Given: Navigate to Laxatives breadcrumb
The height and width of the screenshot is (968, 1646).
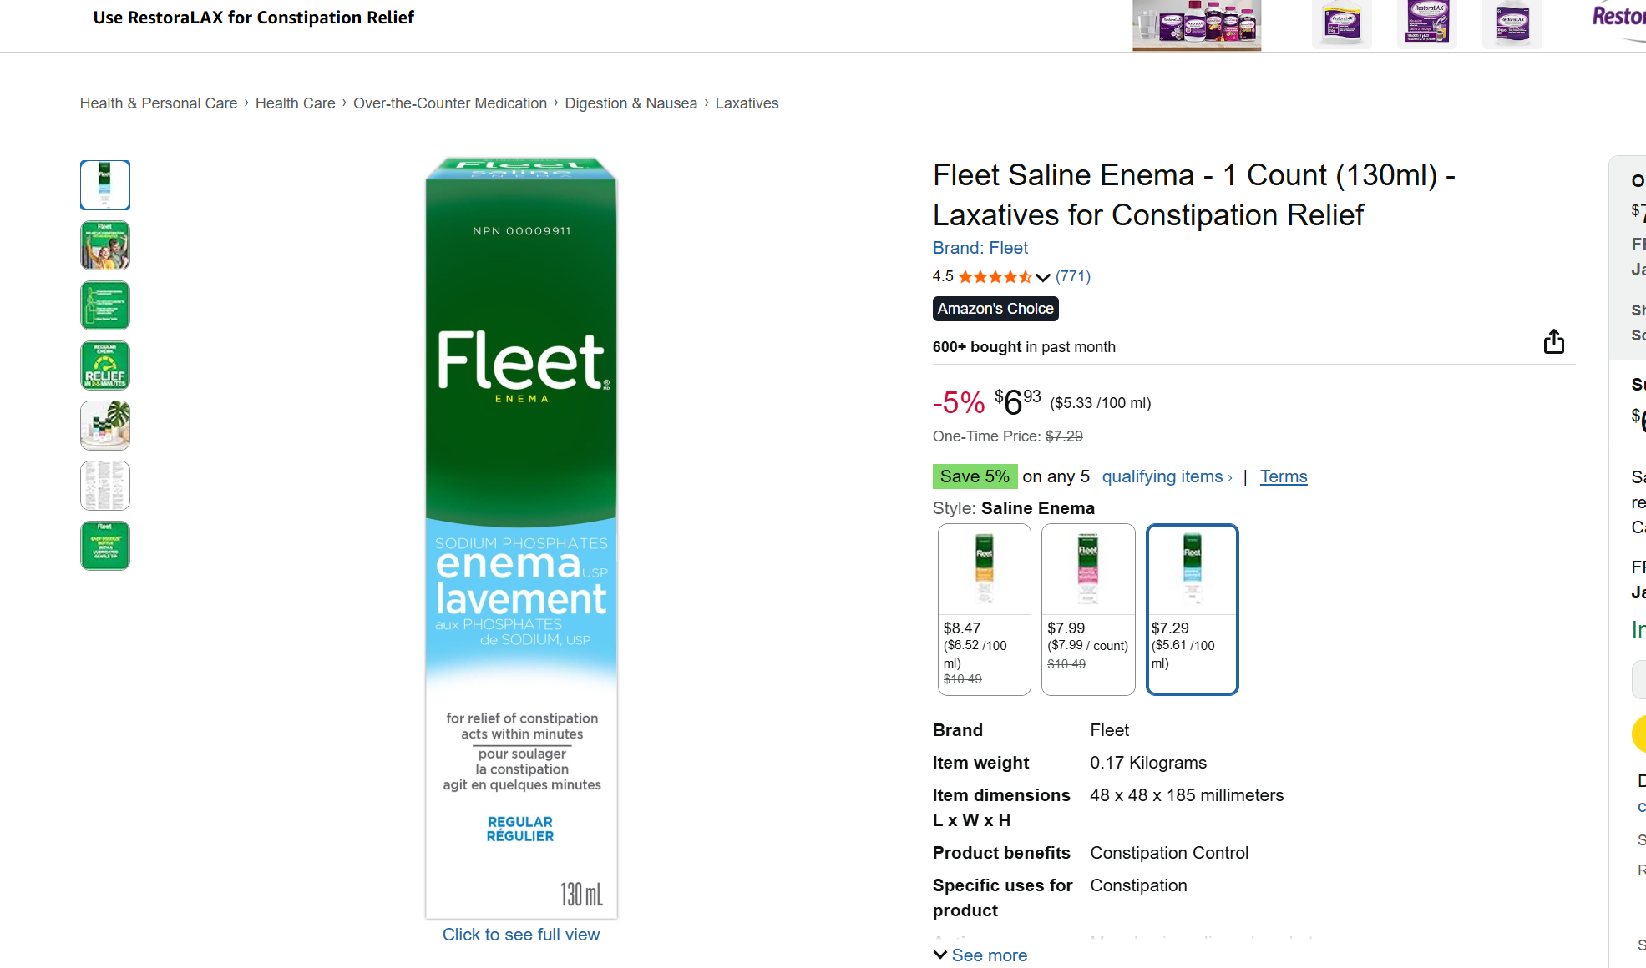Looking at the screenshot, I should click(747, 103).
